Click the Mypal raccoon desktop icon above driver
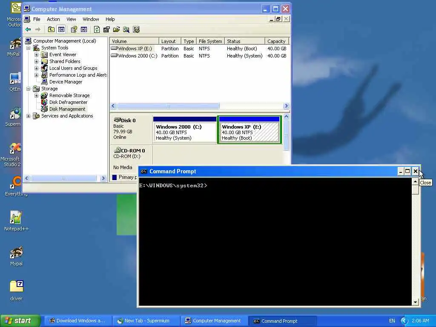 coord(16,256)
